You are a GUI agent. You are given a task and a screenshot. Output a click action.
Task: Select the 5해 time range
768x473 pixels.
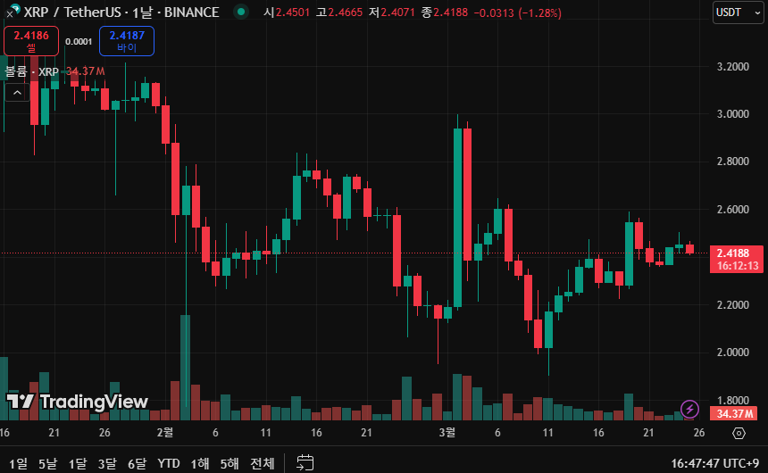[230, 463]
